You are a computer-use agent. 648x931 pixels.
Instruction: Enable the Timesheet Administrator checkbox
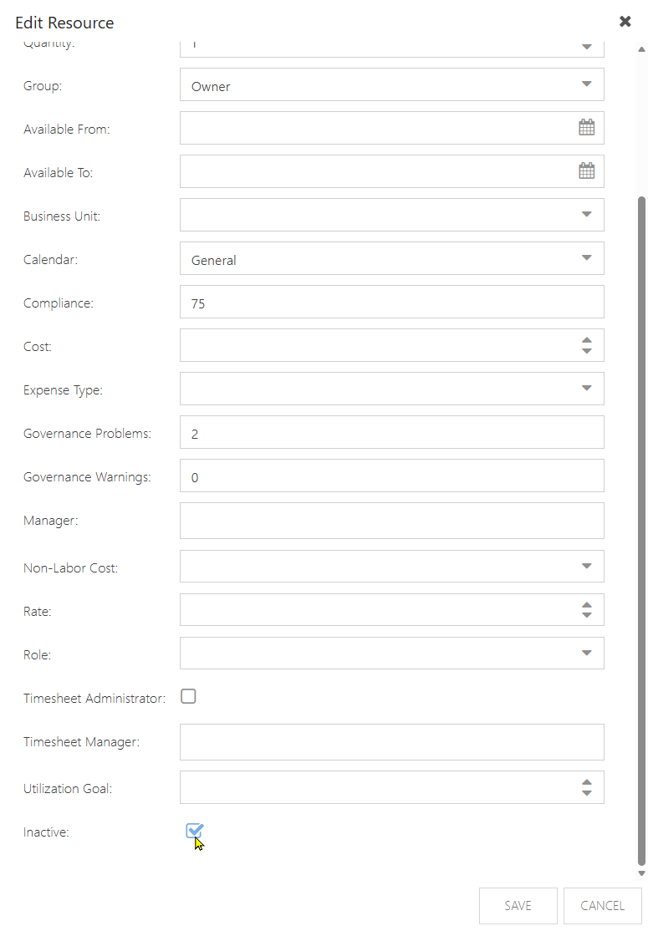click(188, 696)
